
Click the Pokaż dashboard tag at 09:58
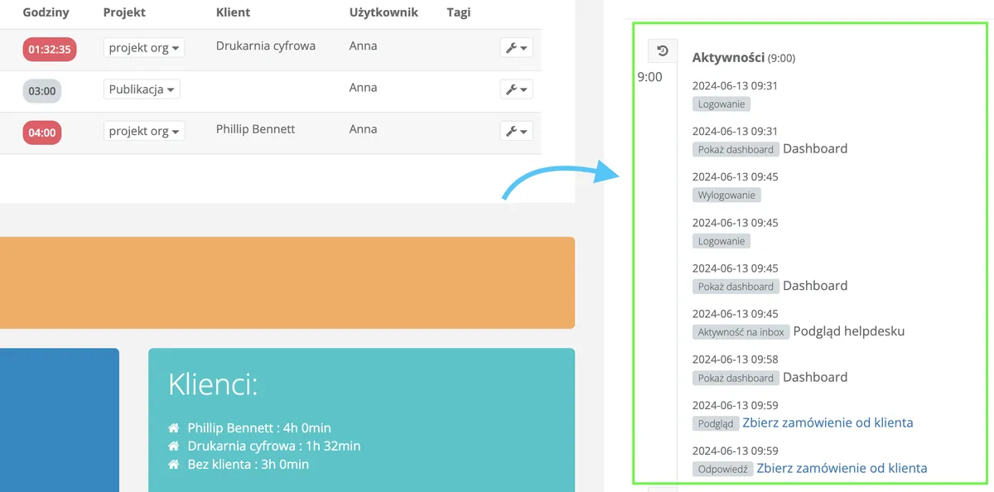point(736,378)
